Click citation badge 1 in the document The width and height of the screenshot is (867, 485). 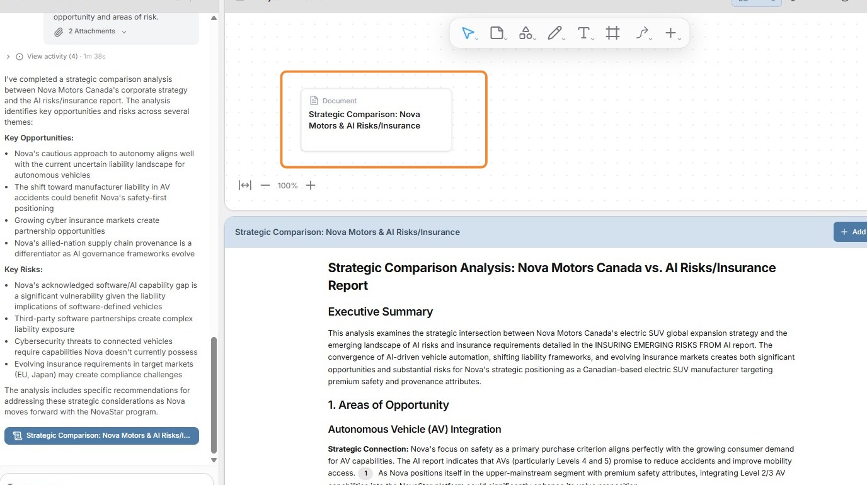pos(365,473)
